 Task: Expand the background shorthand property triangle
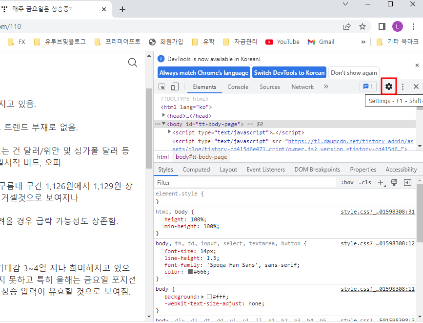(x=203, y=297)
